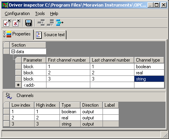Click the Parameter column header
169x139 pixels.
click(34, 60)
